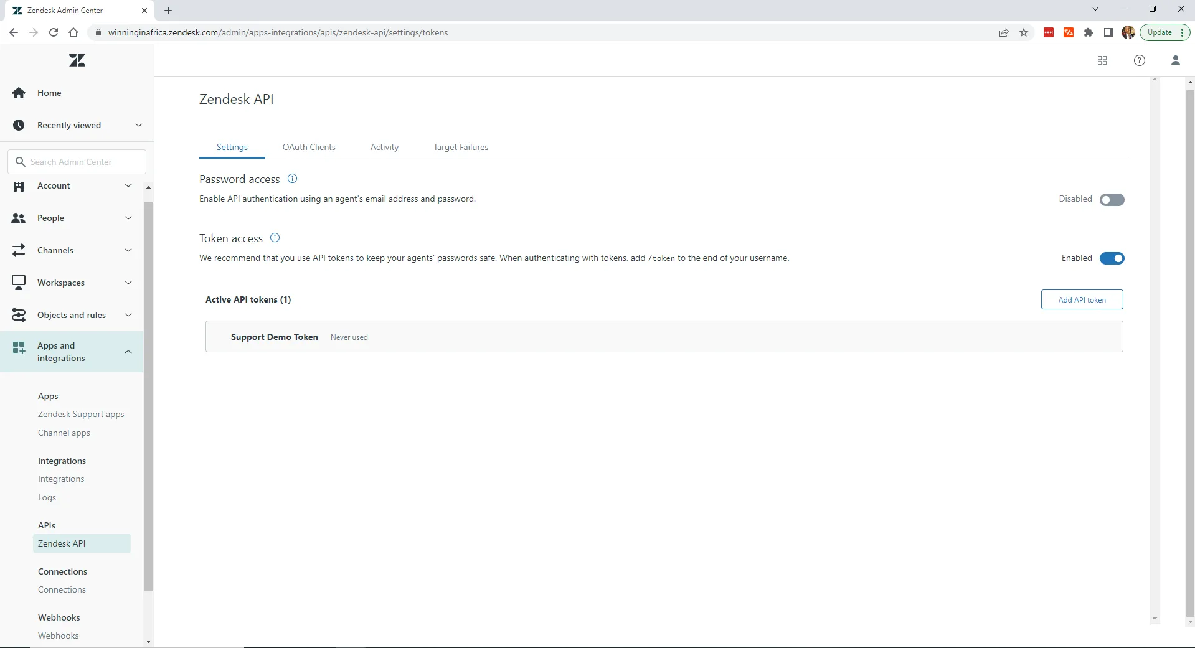Expand the Account menu chevron
This screenshot has height=648, width=1195.
click(128, 185)
